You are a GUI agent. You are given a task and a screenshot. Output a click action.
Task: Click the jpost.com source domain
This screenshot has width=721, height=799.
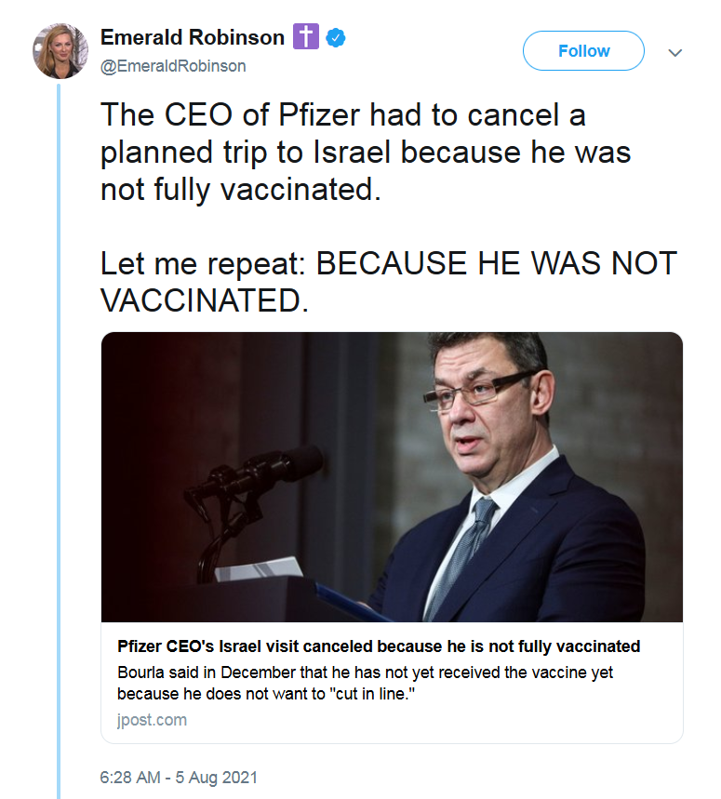click(x=152, y=719)
